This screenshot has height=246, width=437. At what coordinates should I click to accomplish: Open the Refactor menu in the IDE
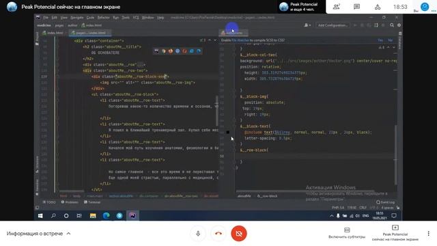tap(103, 18)
